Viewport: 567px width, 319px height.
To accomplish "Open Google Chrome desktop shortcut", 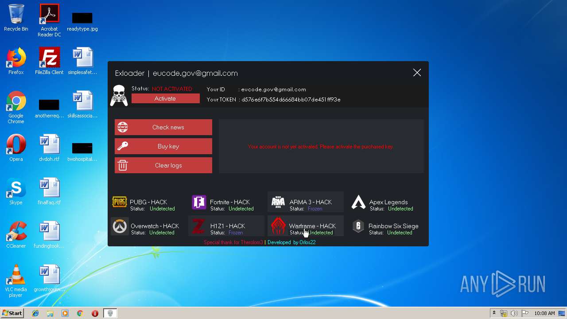I will tap(16, 107).
